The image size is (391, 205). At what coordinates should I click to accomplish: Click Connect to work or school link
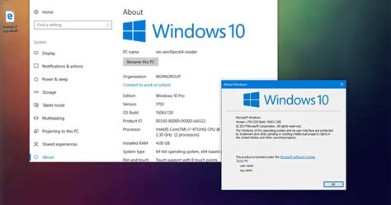coord(146,85)
